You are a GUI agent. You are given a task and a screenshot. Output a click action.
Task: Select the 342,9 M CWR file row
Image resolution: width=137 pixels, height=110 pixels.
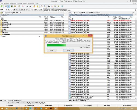point(102,22)
